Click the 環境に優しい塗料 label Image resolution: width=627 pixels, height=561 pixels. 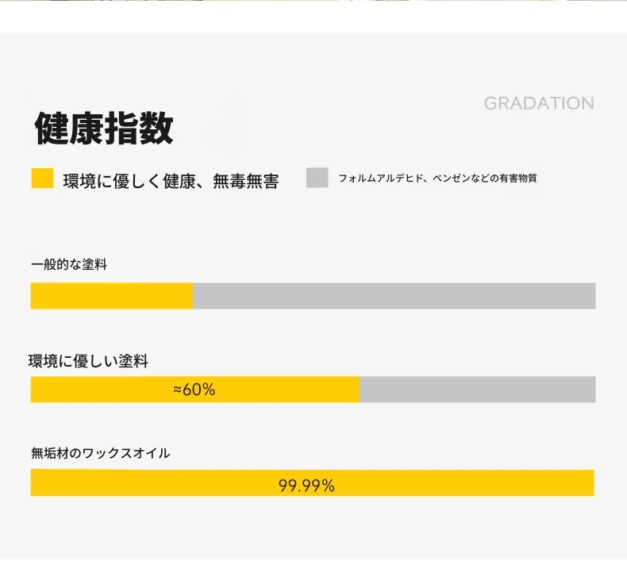88,361
